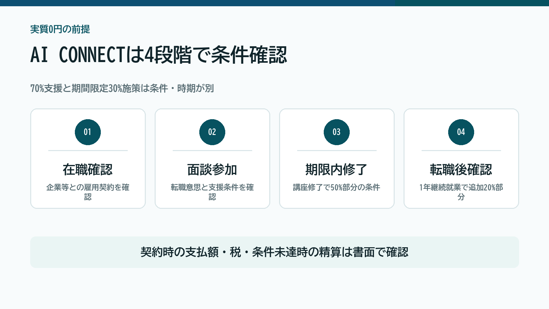Select the slide title 'AI CONNECTは4段階で条件確認'

pos(159,55)
